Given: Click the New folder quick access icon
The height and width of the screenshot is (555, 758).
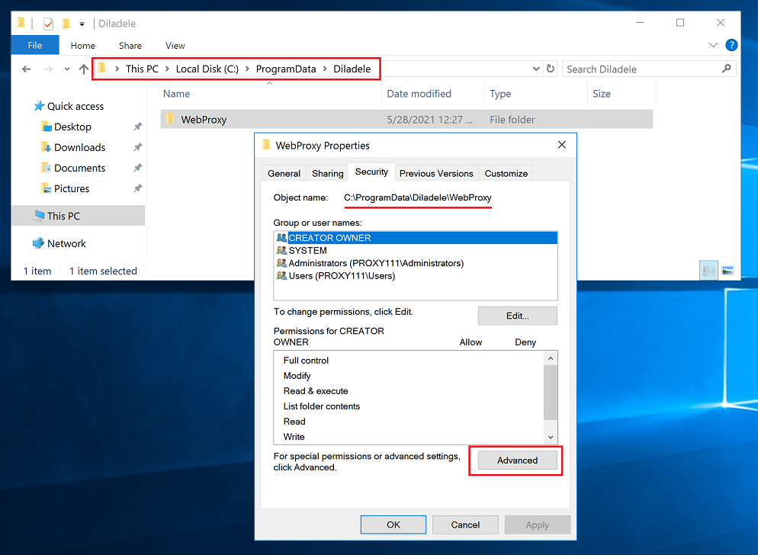Looking at the screenshot, I should tap(66, 23).
